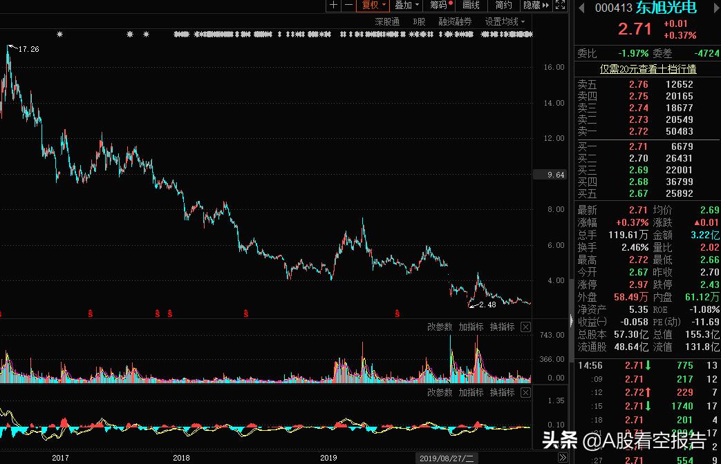The height and width of the screenshot is (464, 721).
Task: Toggle 复权 price adjustment mode
Action: [x=373, y=6]
